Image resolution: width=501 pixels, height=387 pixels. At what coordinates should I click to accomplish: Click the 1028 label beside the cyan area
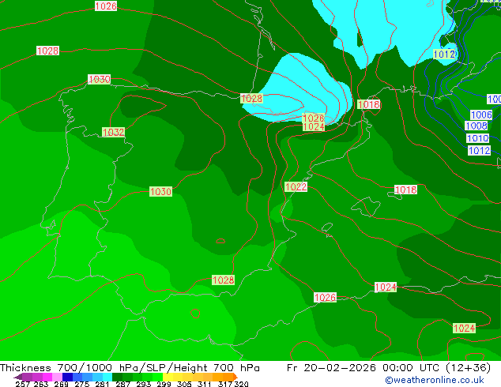[251, 99]
